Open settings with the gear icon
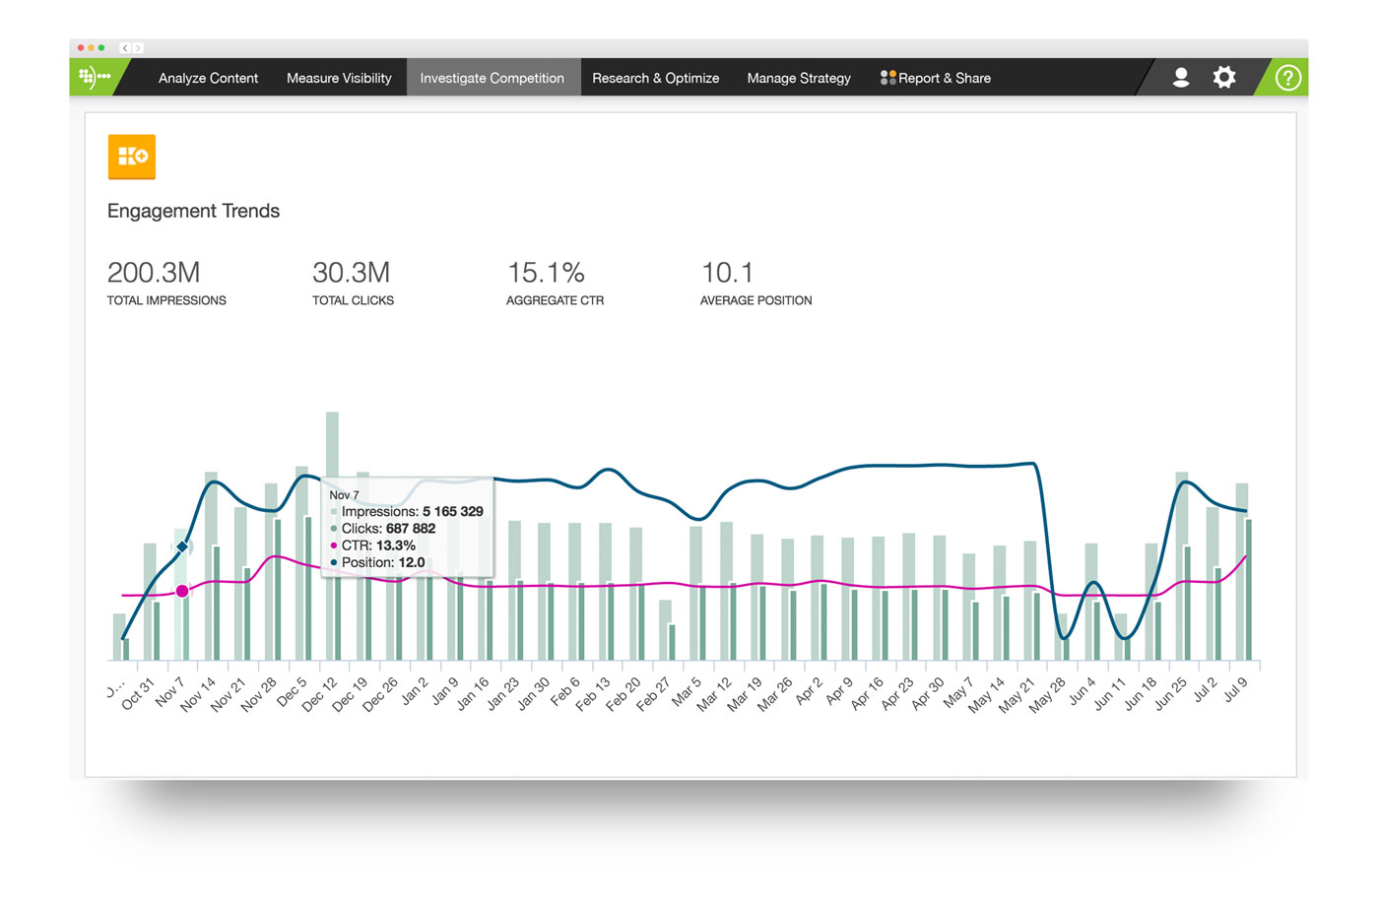The image size is (1379, 899). 1223,77
